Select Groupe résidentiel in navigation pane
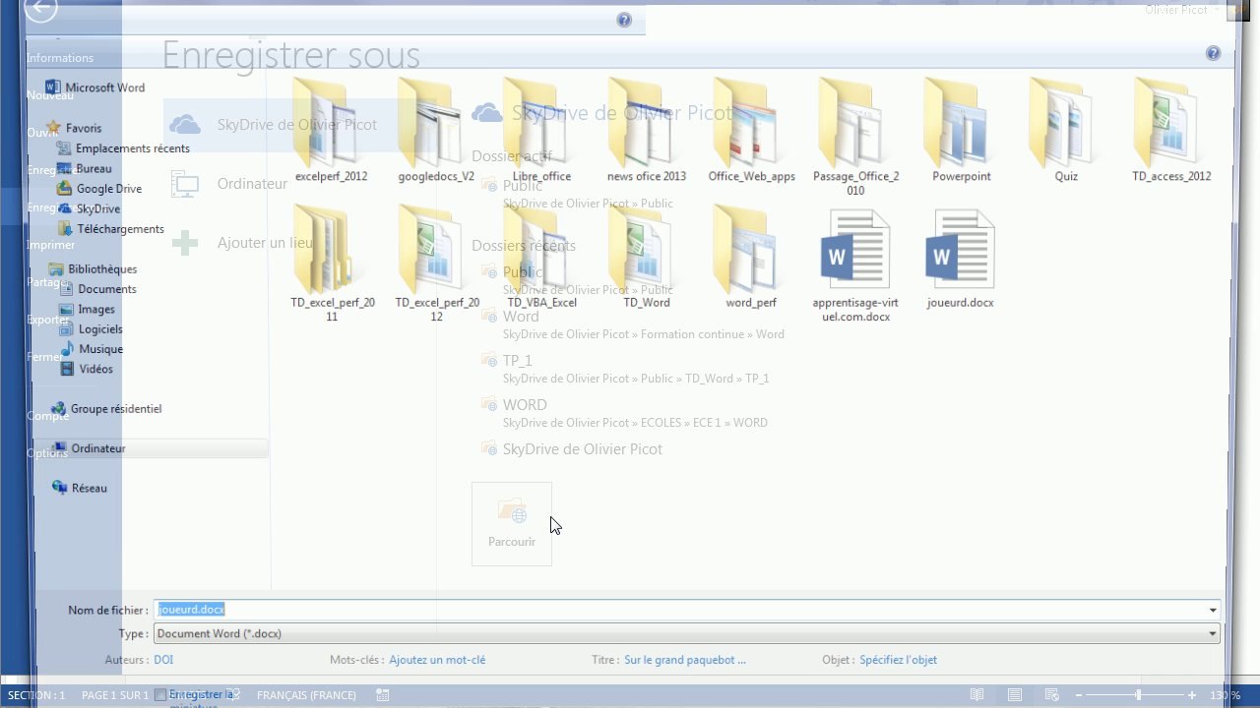The width and height of the screenshot is (1260, 708). pyautogui.click(x=106, y=409)
